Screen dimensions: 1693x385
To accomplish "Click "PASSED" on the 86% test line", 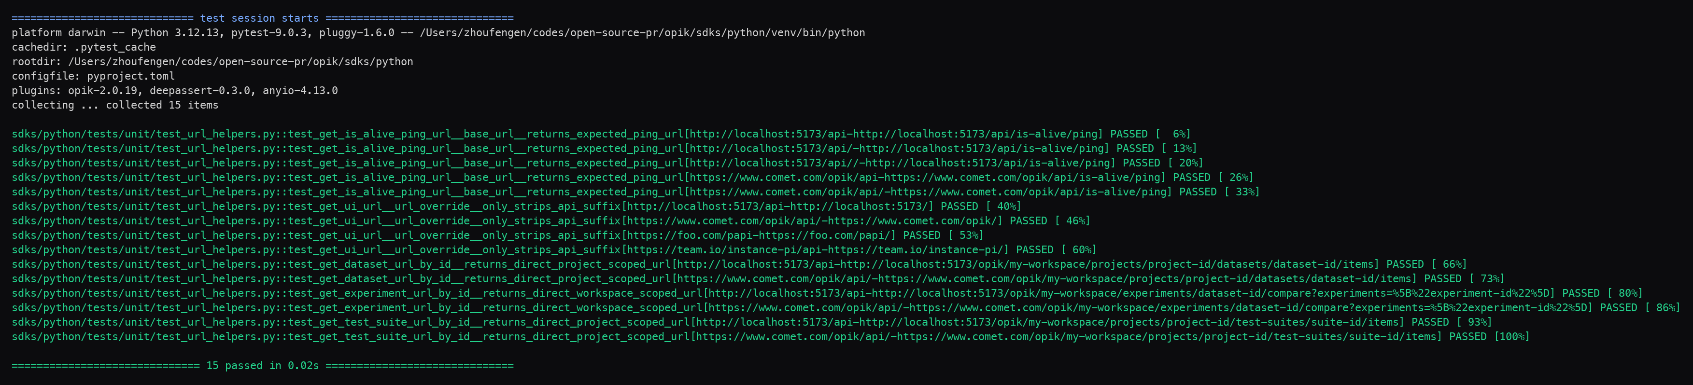I will (x=1618, y=307).
